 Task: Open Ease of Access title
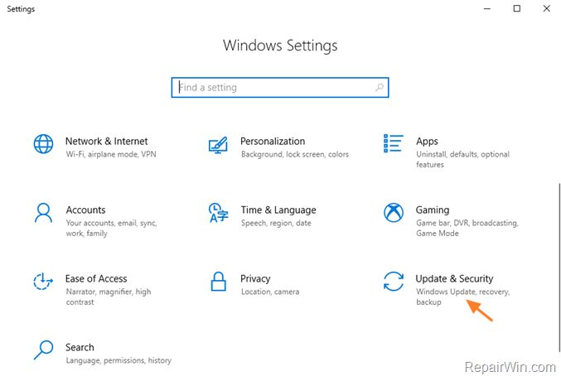pos(96,278)
